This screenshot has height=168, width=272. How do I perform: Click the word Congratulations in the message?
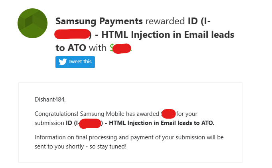(x=57, y=114)
